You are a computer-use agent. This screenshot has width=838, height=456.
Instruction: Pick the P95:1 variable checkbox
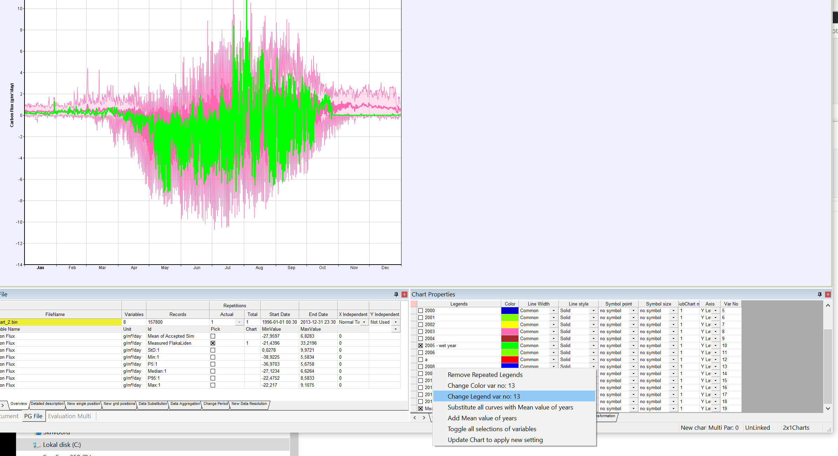click(x=213, y=378)
